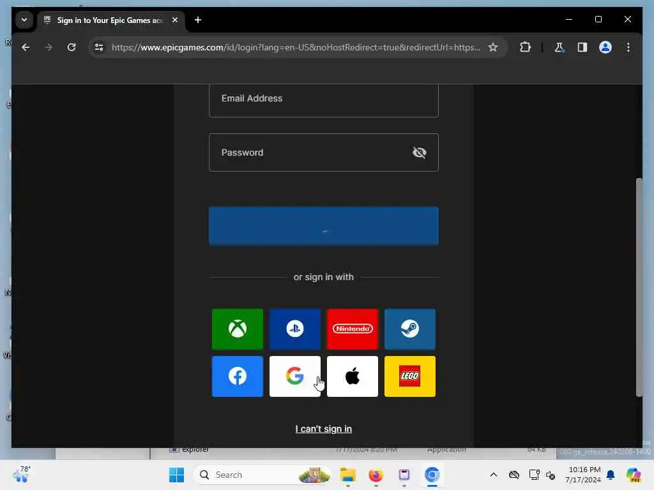Open Firefox from taskbar
Image resolution: width=654 pixels, height=490 pixels.
click(x=376, y=475)
